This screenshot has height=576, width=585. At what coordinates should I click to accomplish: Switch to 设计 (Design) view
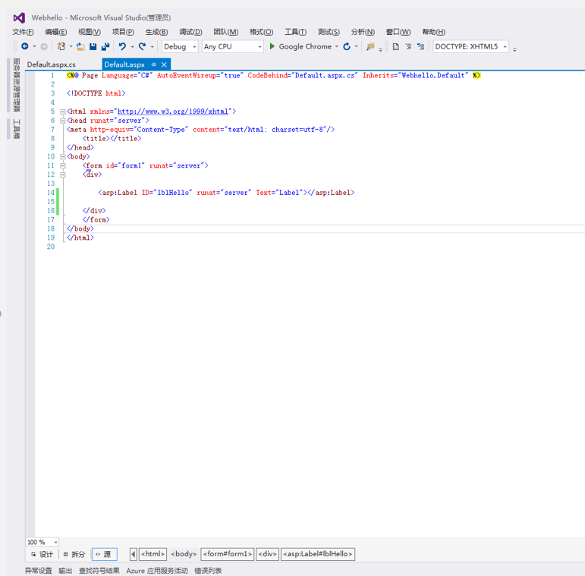click(x=42, y=555)
